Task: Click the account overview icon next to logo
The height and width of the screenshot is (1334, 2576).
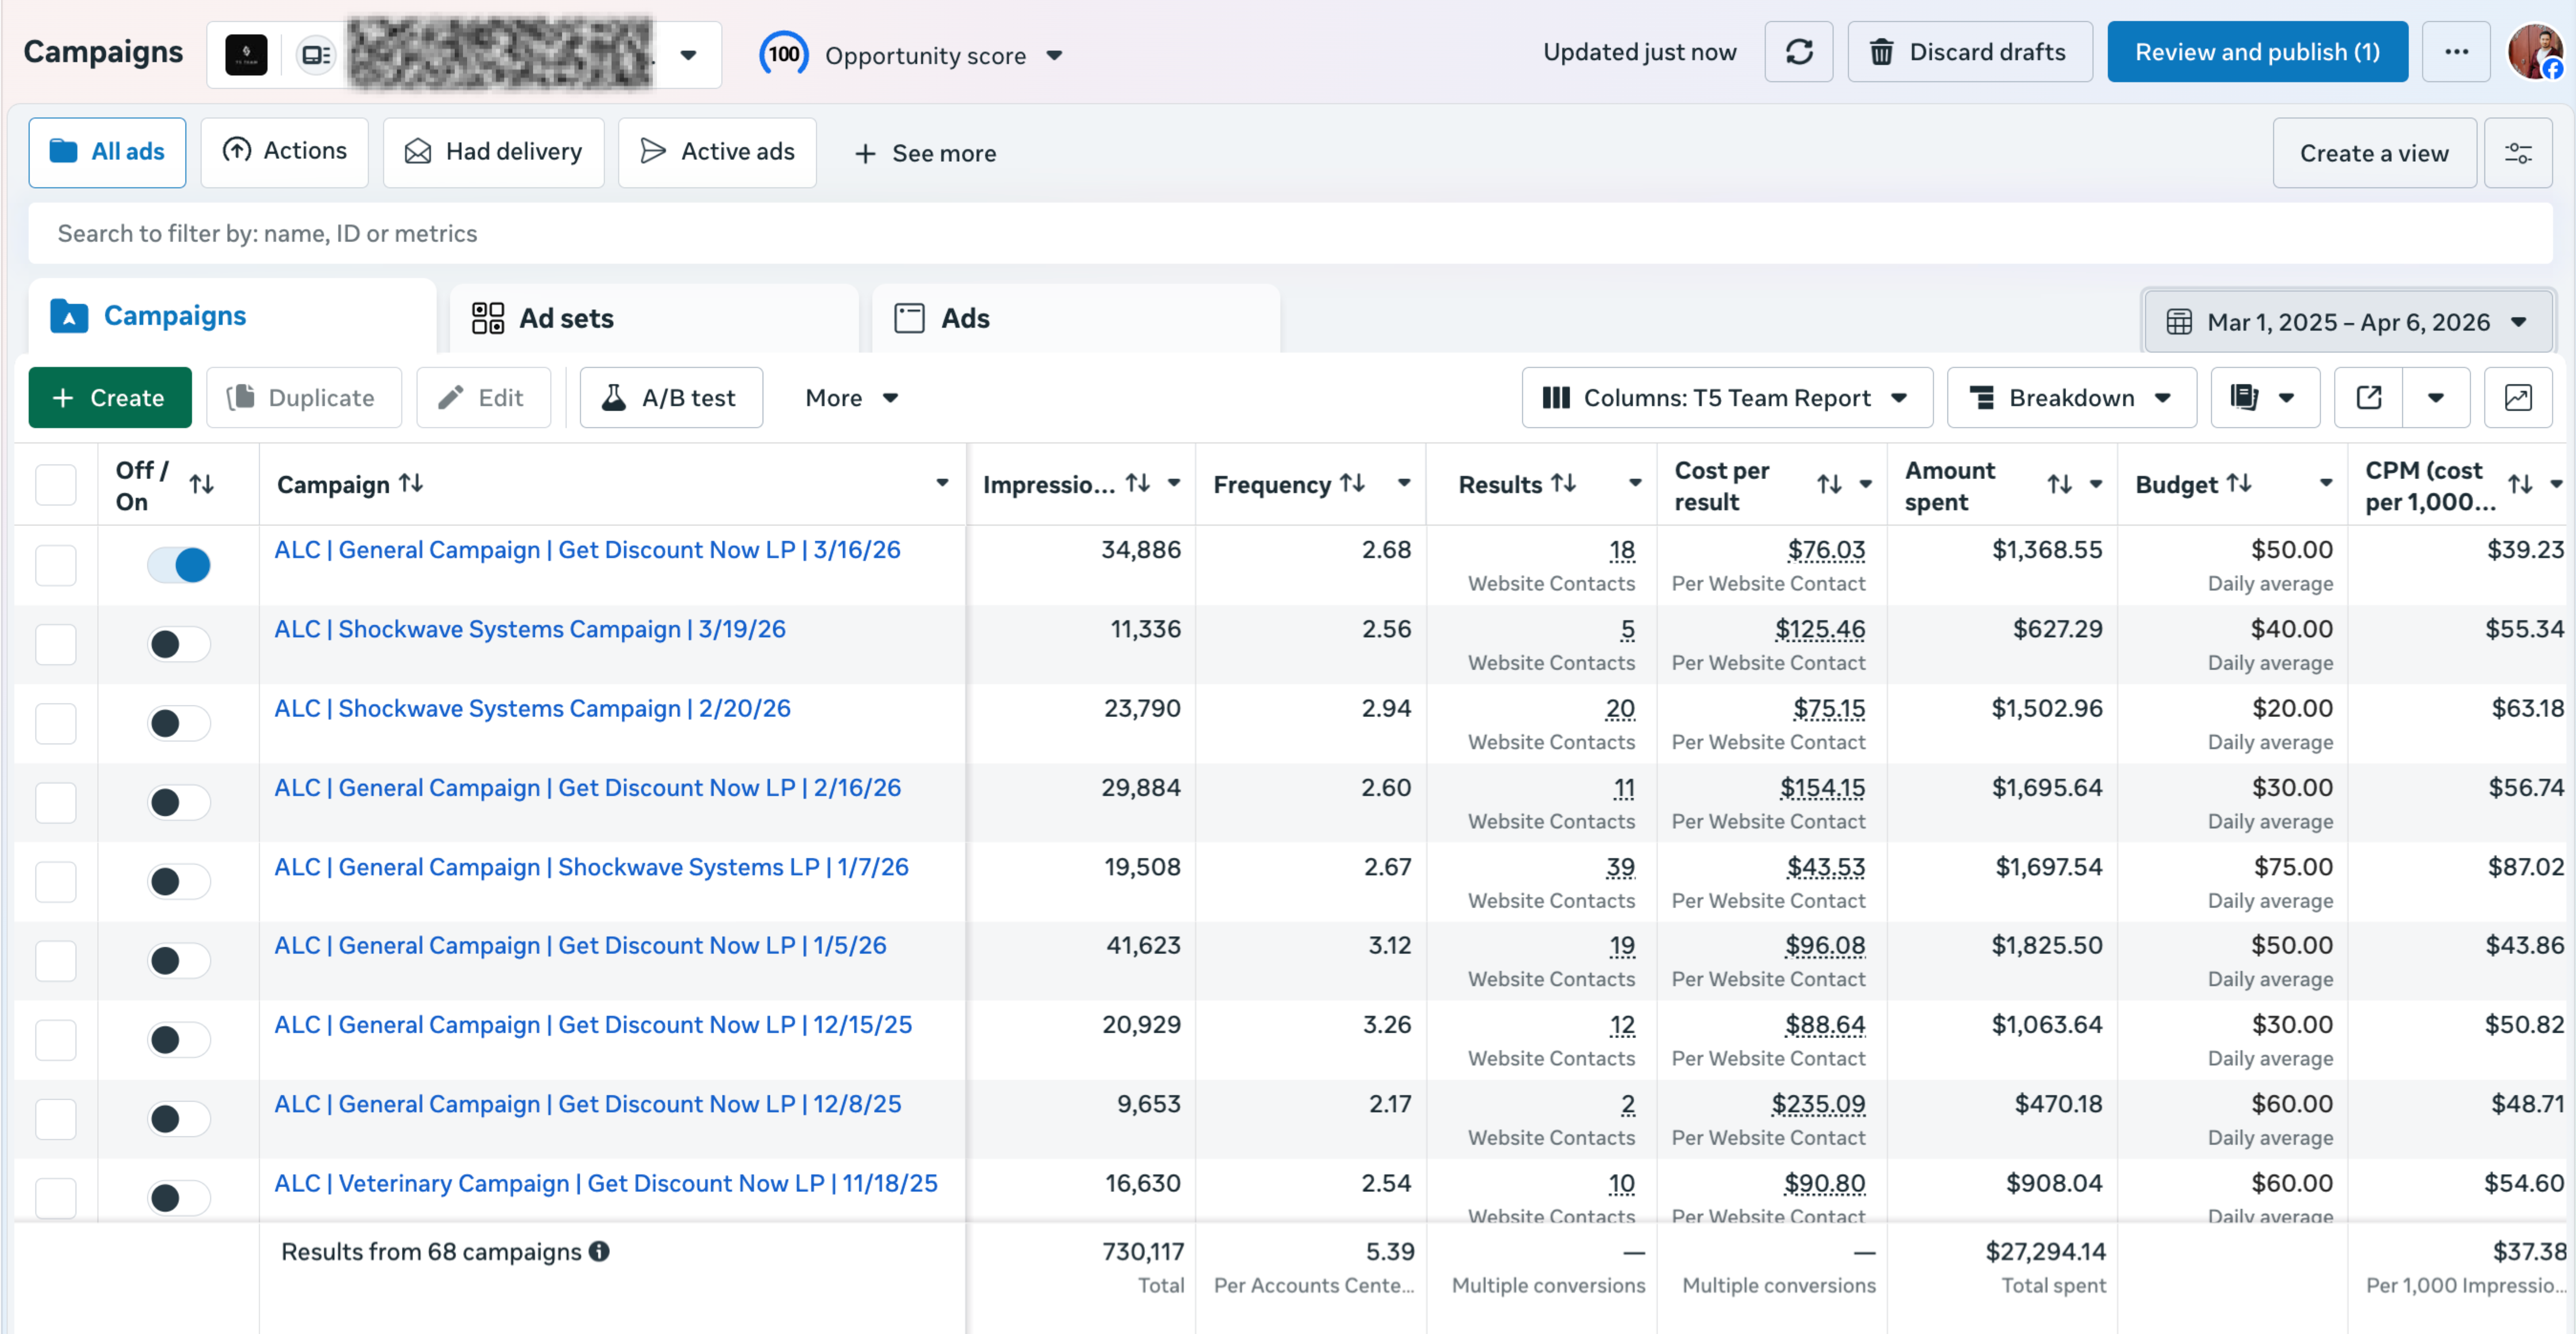Action: click(316, 55)
